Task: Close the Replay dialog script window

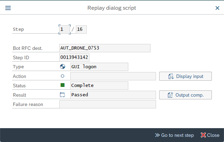Action: (x=217, y=8)
